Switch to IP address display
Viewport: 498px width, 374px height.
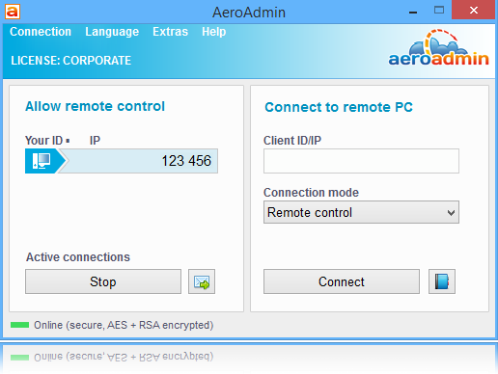(95, 141)
